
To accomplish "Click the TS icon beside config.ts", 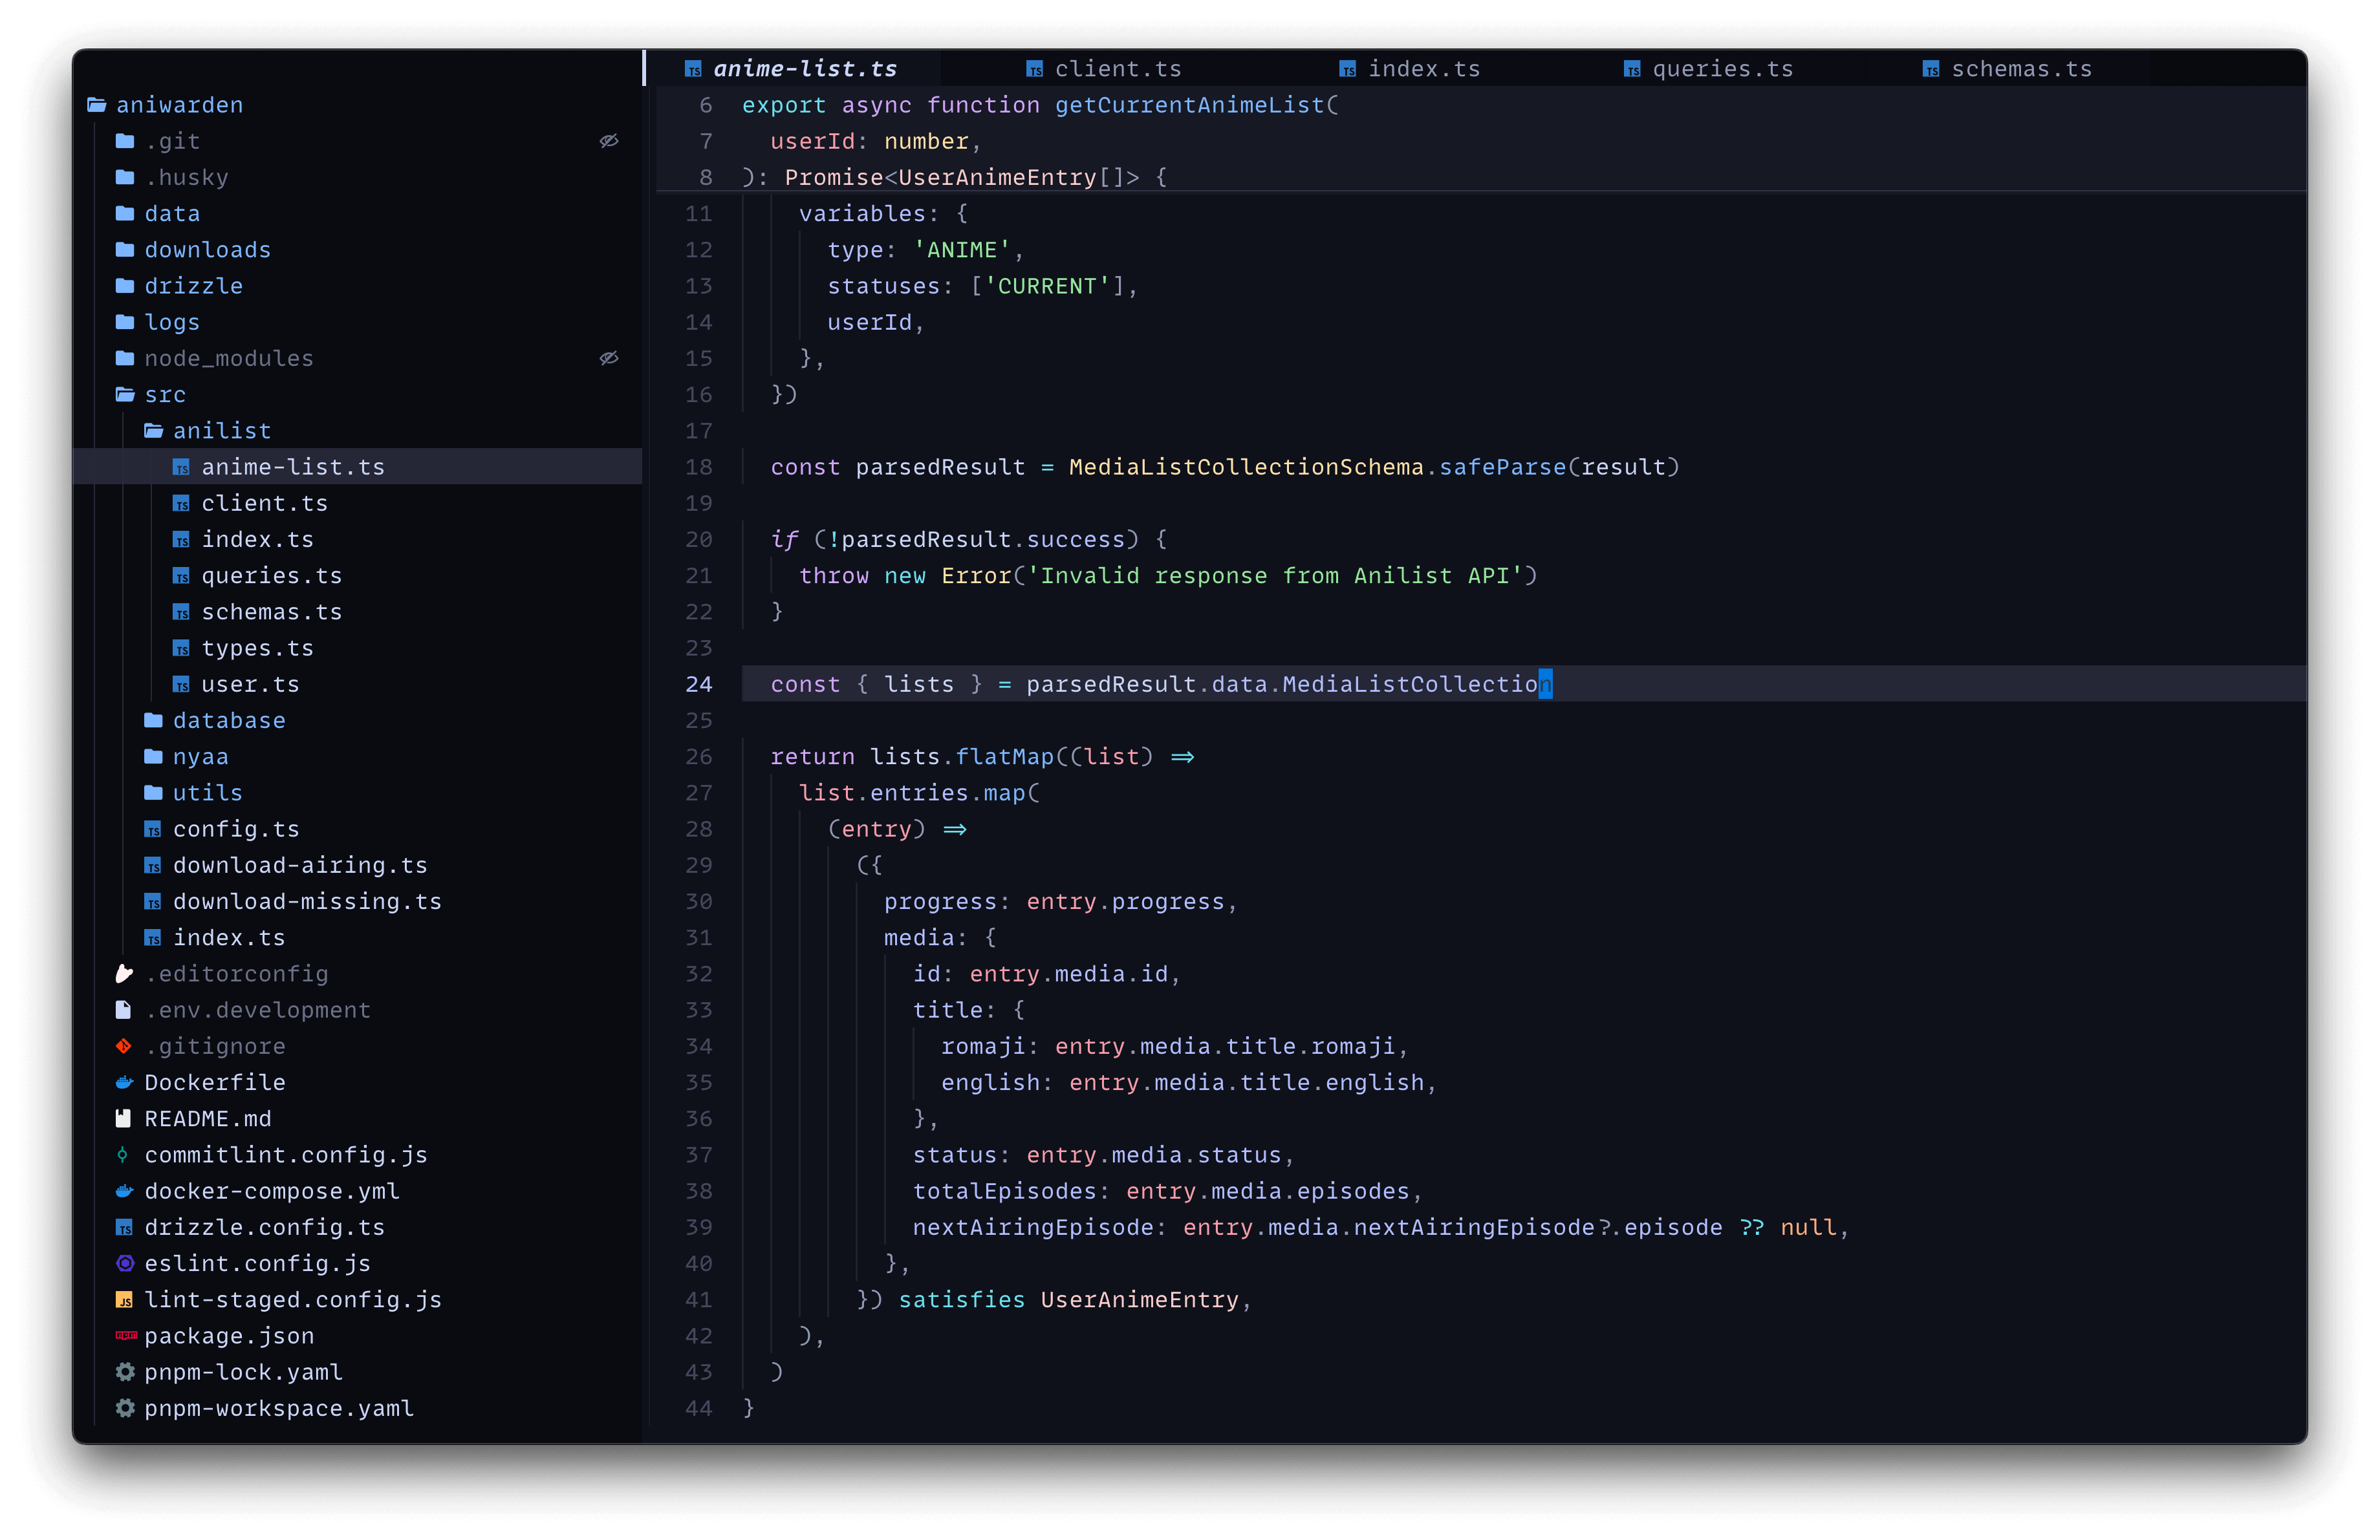I will [152, 829].
